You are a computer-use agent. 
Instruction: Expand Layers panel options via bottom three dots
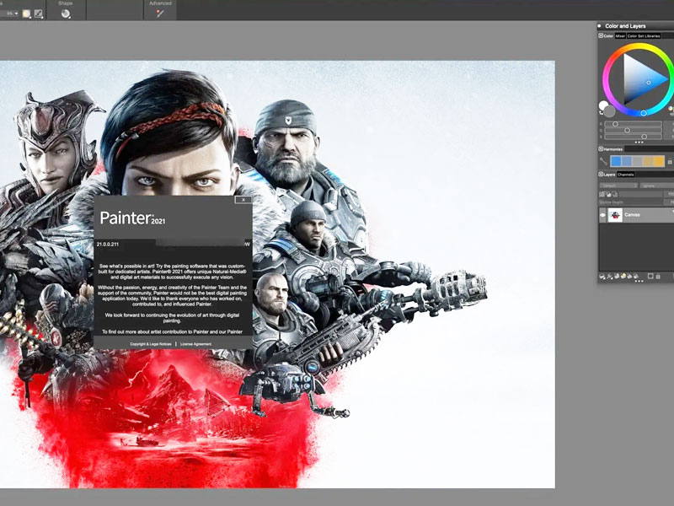tap(639, 282)
